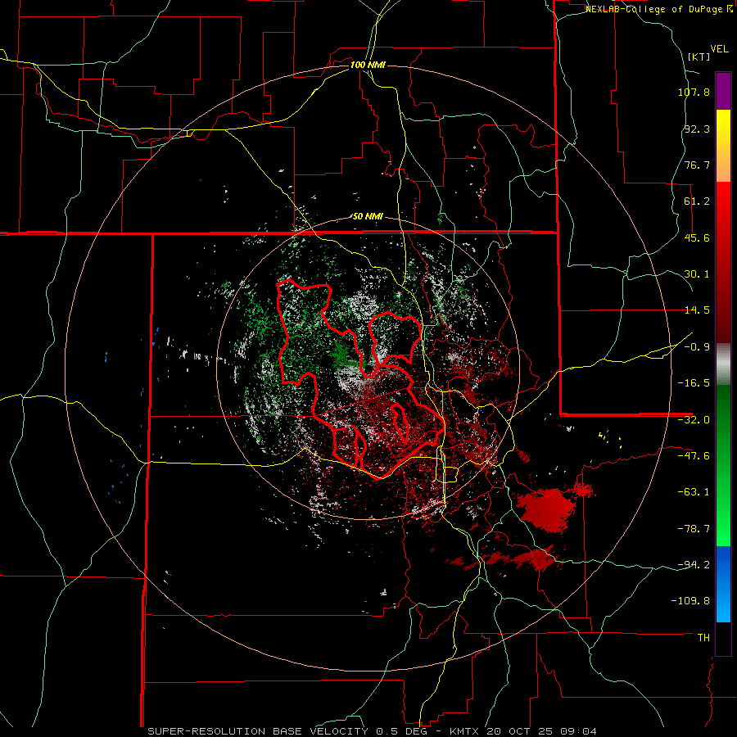
Task: Click the dense green inbound area near radar center
Action: [x=342, y=356]
